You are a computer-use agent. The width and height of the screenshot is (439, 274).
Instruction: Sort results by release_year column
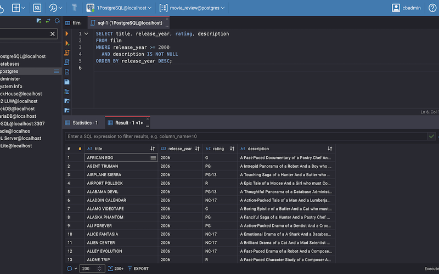pyautogui.click(x=197, y=149)
